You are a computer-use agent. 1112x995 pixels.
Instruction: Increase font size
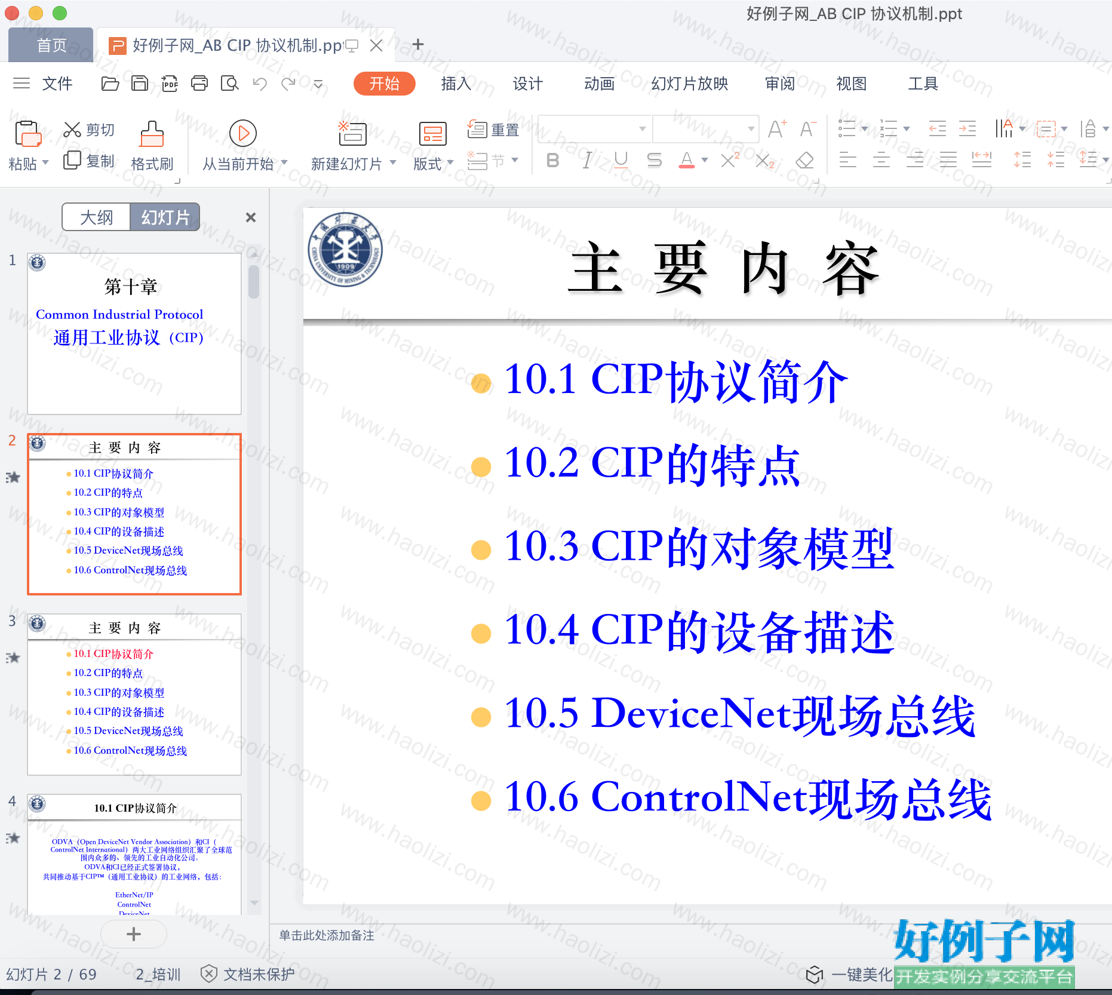[777, 128]
